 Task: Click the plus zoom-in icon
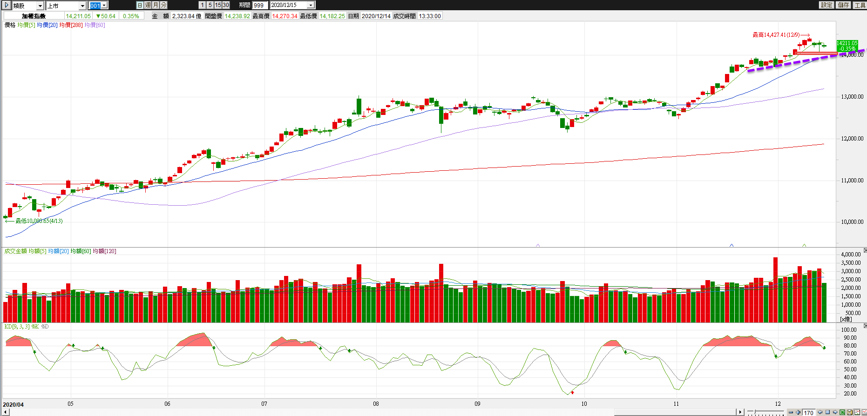click(x=798, y=412)
